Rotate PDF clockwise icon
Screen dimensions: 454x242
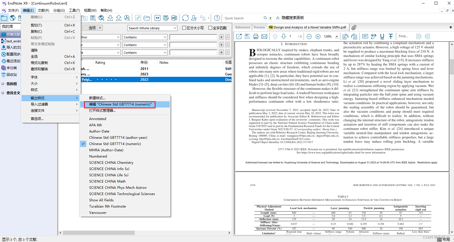click(x=354, y=36)
